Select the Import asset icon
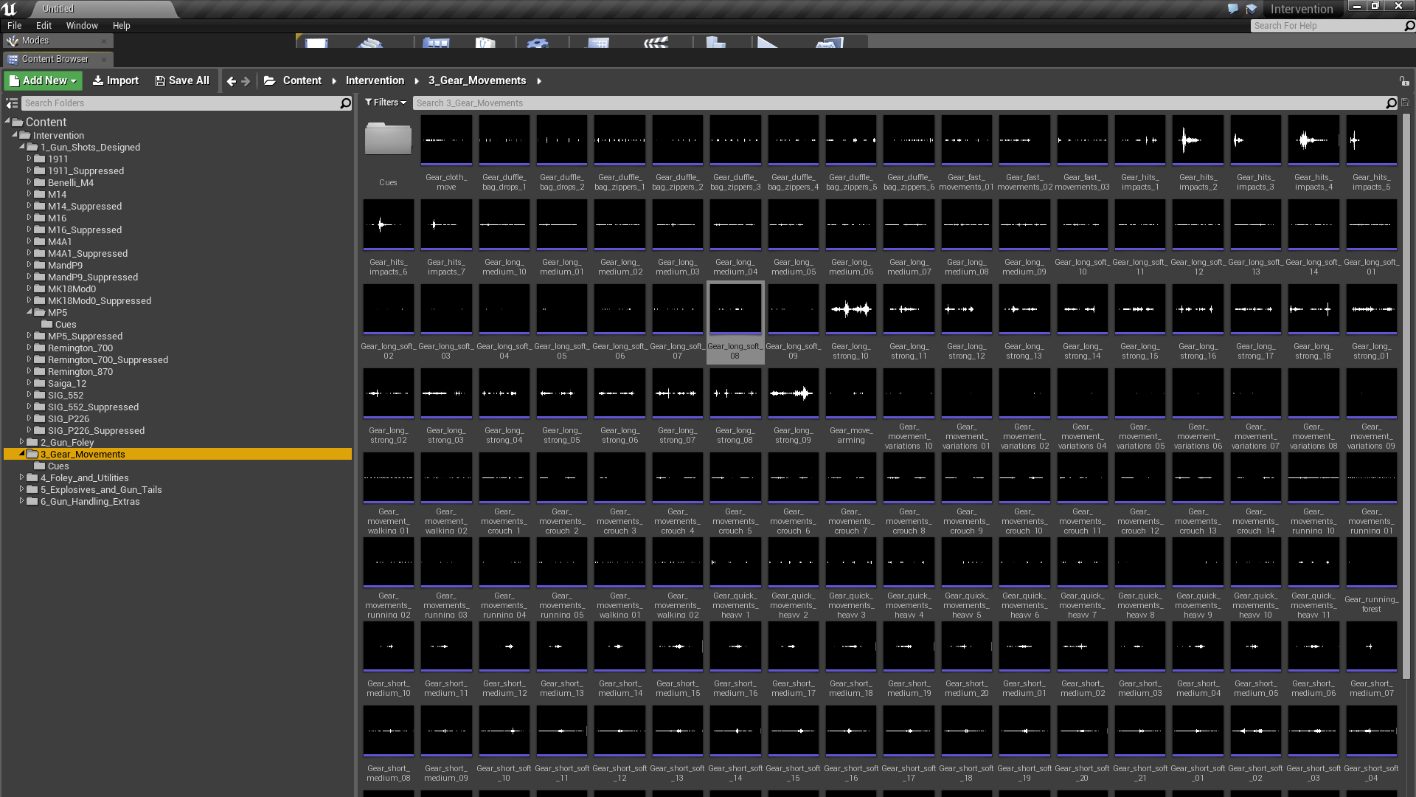 click(115, 80)
